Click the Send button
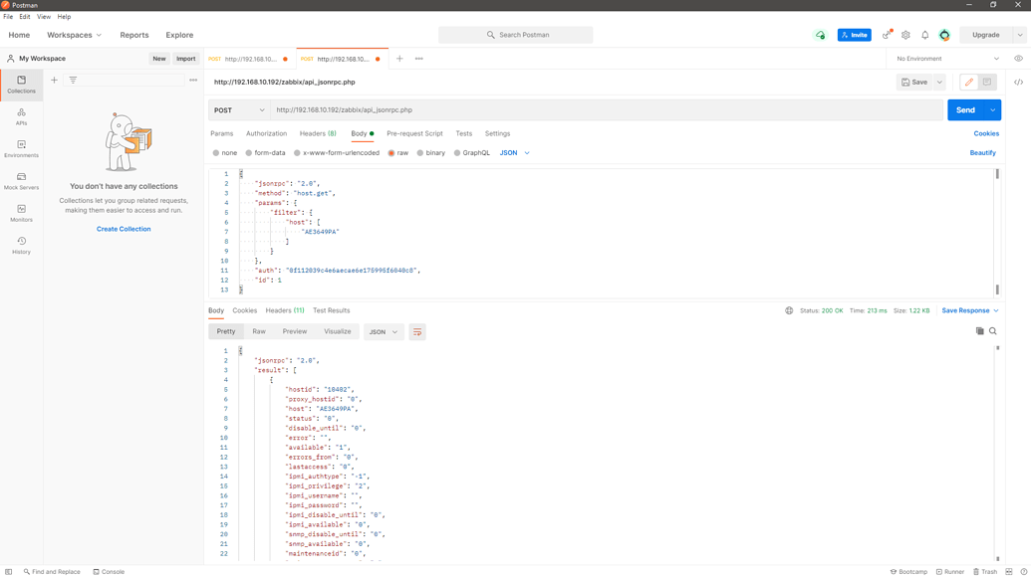 (x=964, y=110)
